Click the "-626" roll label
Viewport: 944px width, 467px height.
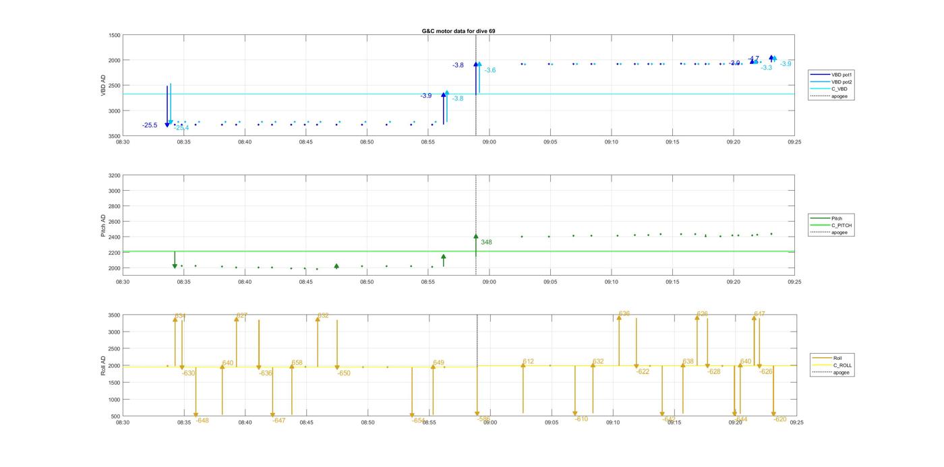[x=766, y=371]
